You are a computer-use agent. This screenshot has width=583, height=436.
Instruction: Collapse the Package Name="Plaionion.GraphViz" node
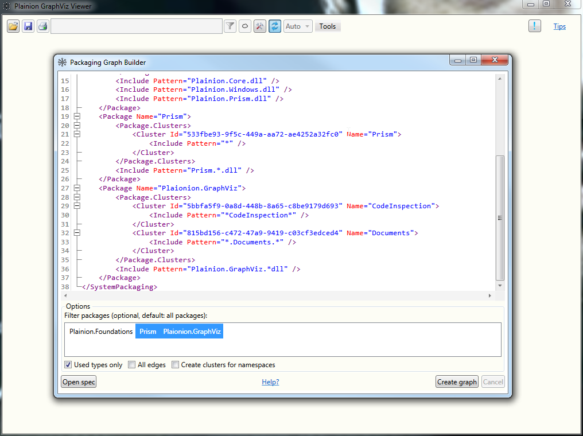tap(77, 188)
